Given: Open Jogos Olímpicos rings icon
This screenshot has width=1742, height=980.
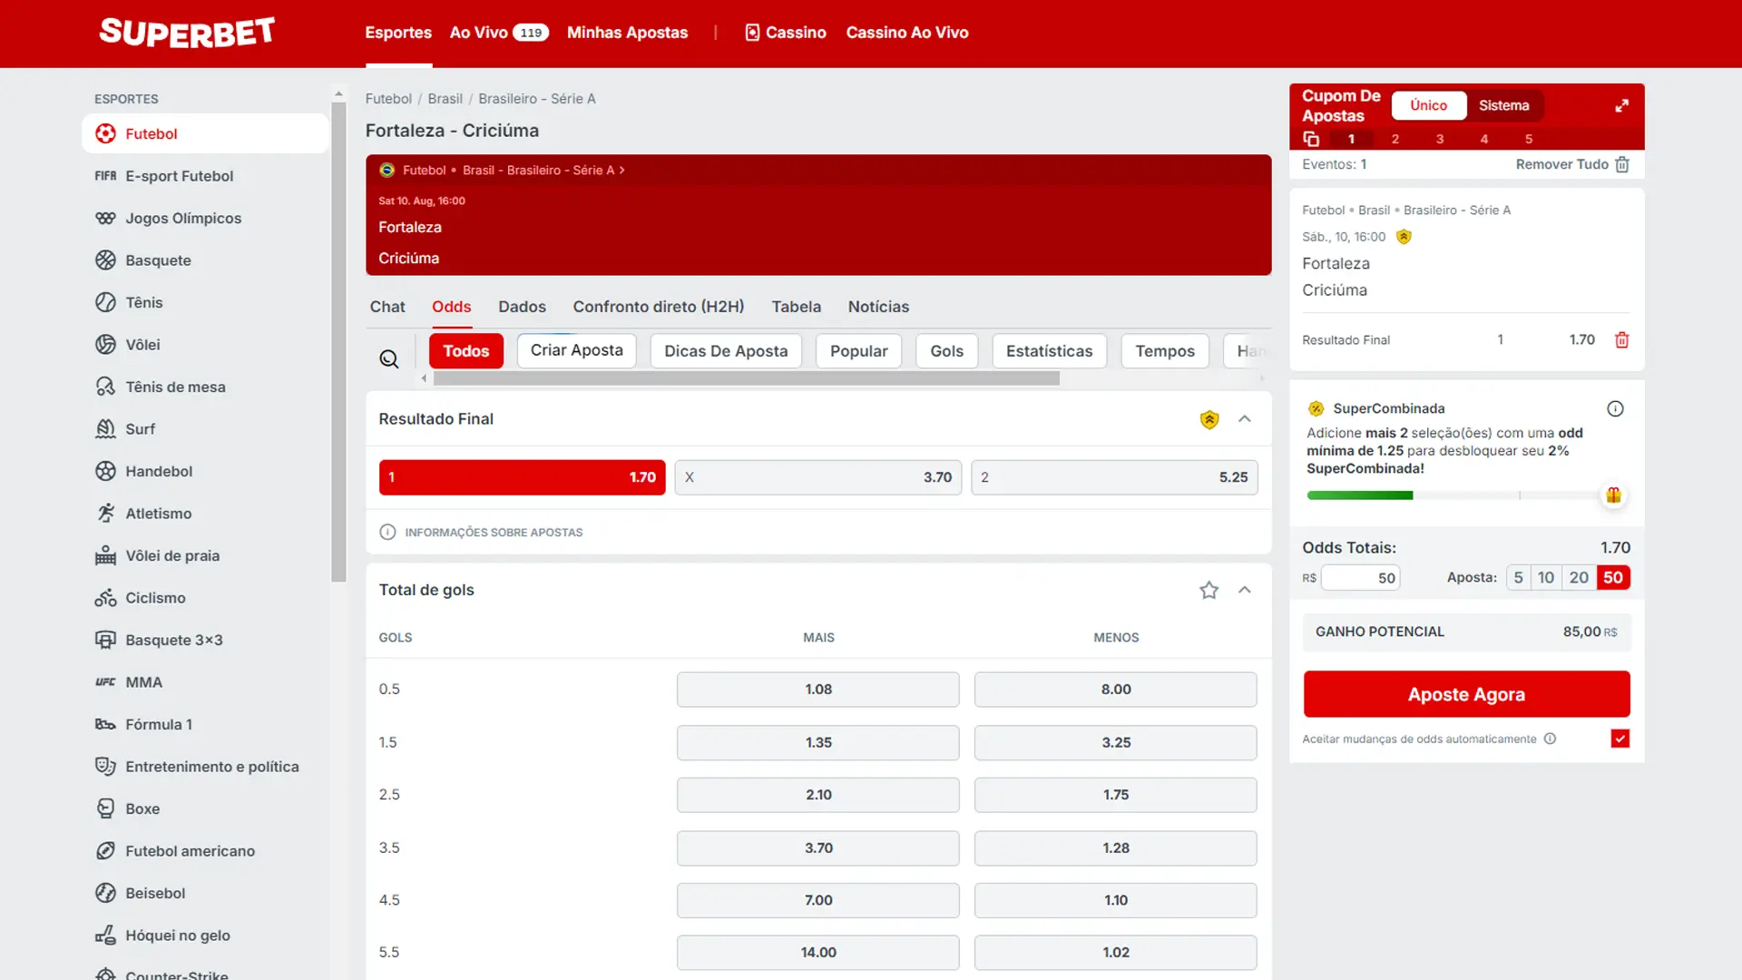Looking at the screenshot, I should tap(106, 218).
